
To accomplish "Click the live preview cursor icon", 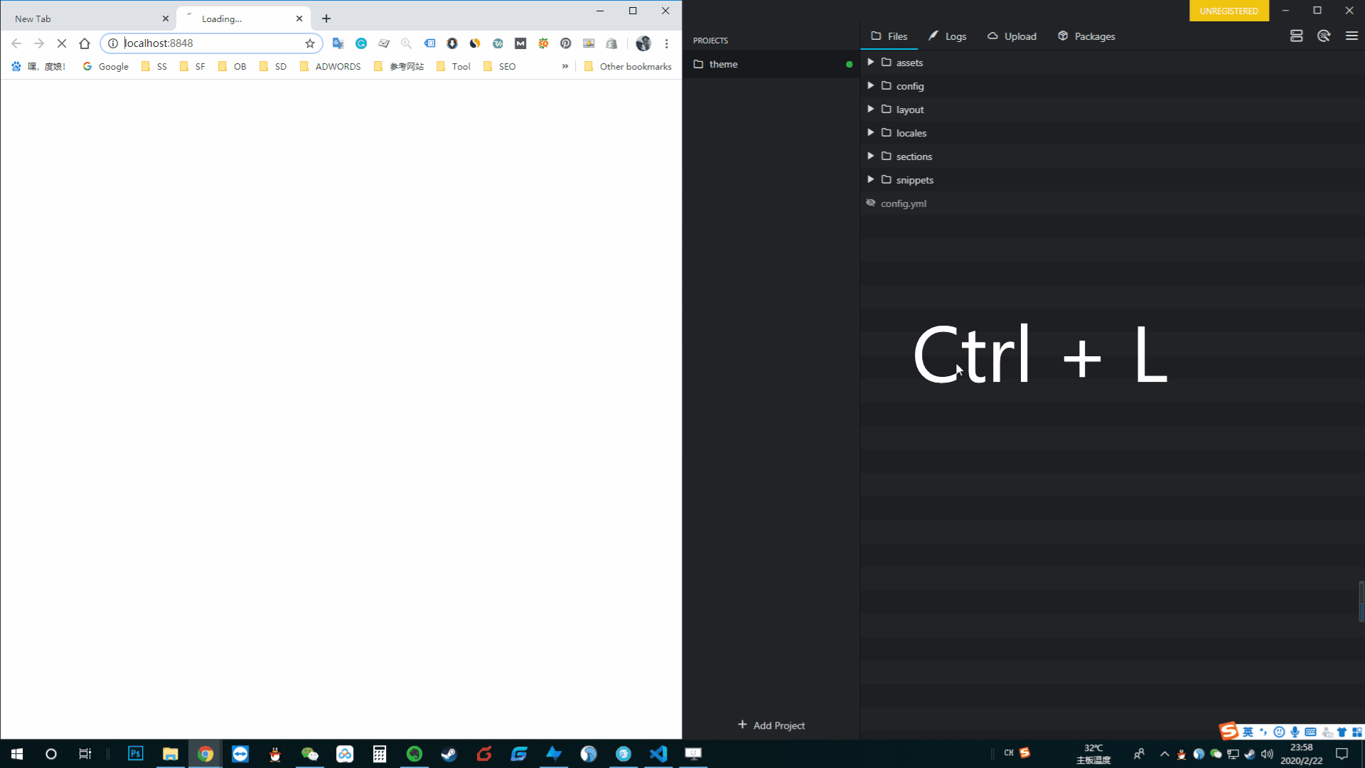I will 1324,36.
